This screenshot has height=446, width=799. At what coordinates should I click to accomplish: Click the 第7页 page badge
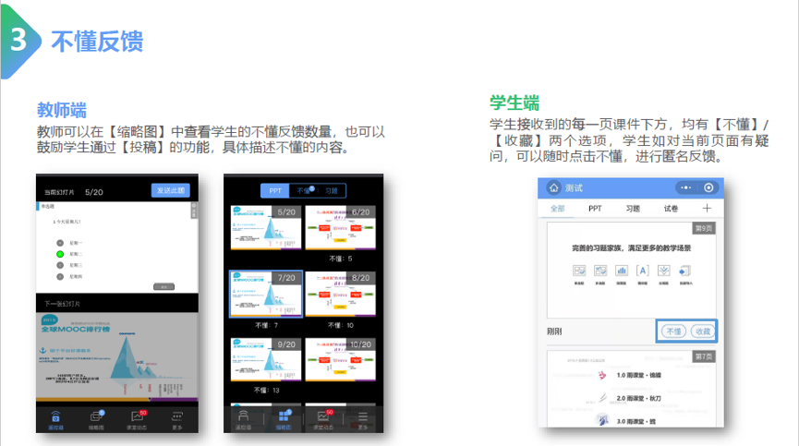pos(704,356)
